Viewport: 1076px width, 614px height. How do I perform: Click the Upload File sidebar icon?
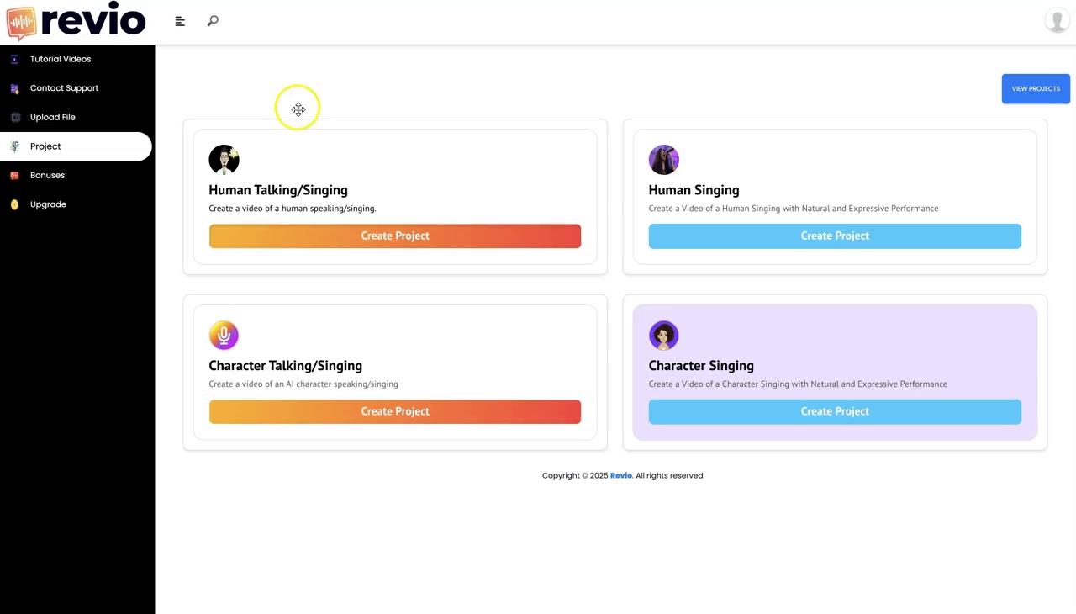[x=14, y=117]
